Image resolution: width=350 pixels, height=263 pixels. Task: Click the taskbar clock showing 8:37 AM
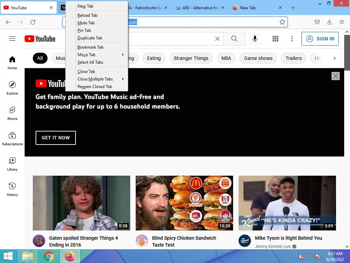point(335,256)
